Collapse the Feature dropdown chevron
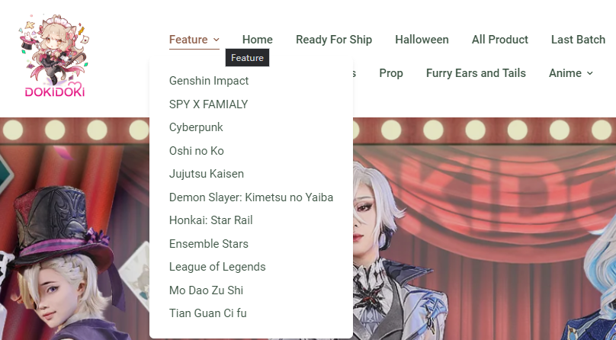The width and height of the screenshot is (616, 340). 216,40
